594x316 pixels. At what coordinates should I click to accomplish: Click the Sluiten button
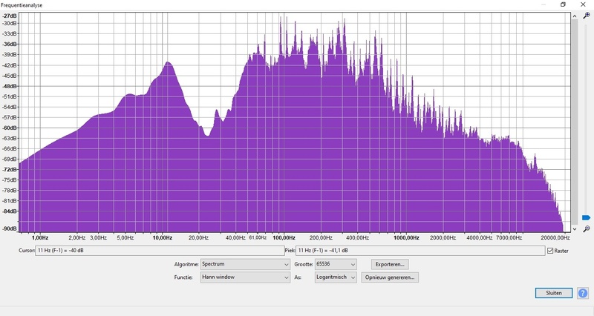(x=553, y=293)
